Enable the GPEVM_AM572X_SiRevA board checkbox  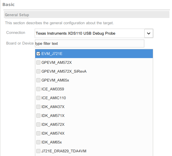(x=38, y=71)
